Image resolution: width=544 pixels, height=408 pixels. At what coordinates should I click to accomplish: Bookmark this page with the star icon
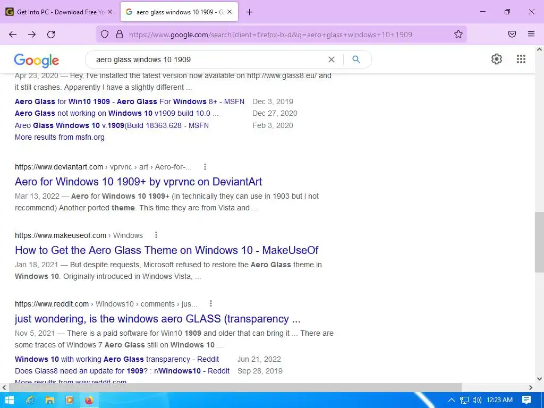click(458, 34)
